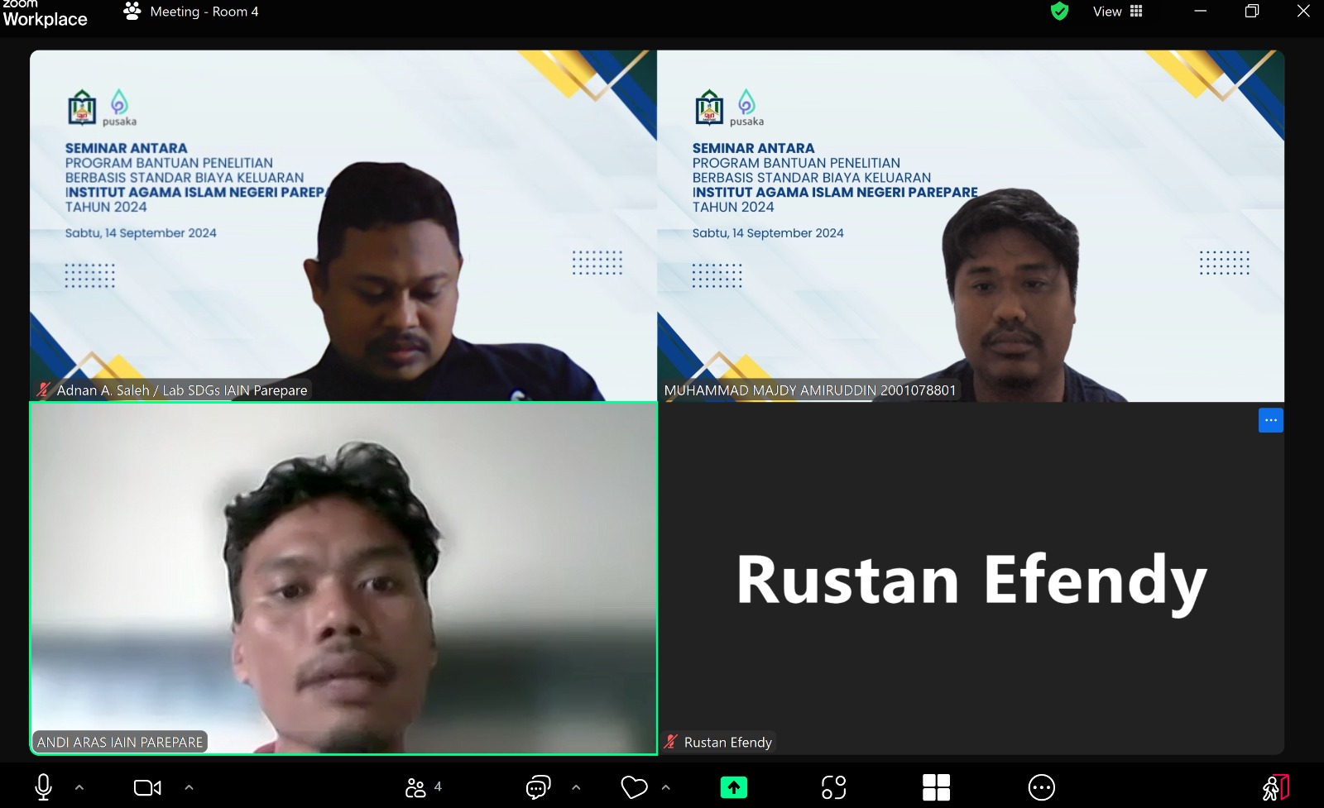Open the participants panel

pos(423,787)
